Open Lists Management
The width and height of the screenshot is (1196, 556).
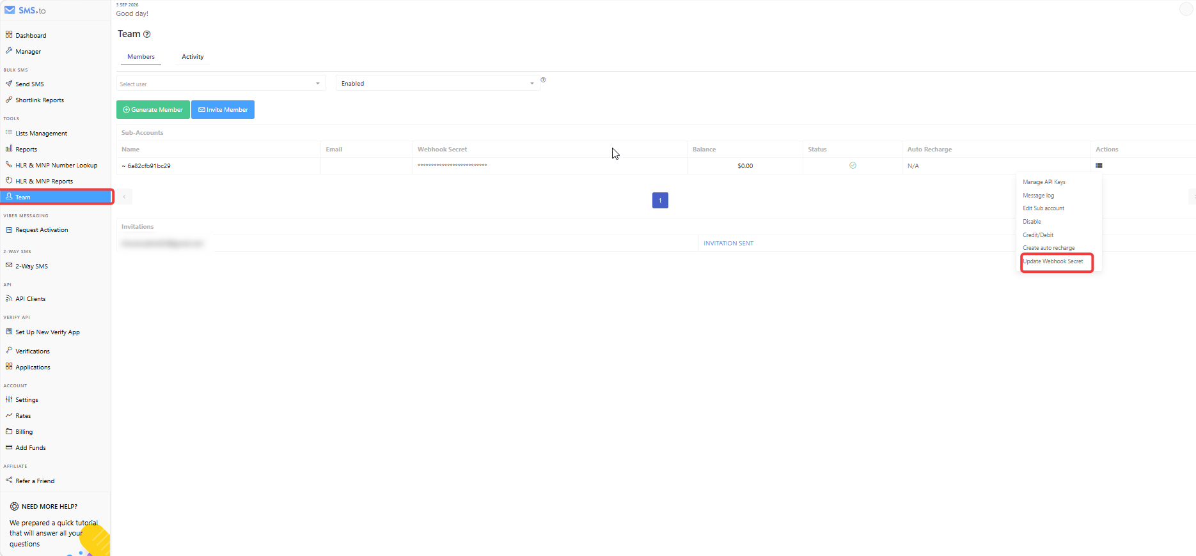pyautogui.click(x=41, y=134)
